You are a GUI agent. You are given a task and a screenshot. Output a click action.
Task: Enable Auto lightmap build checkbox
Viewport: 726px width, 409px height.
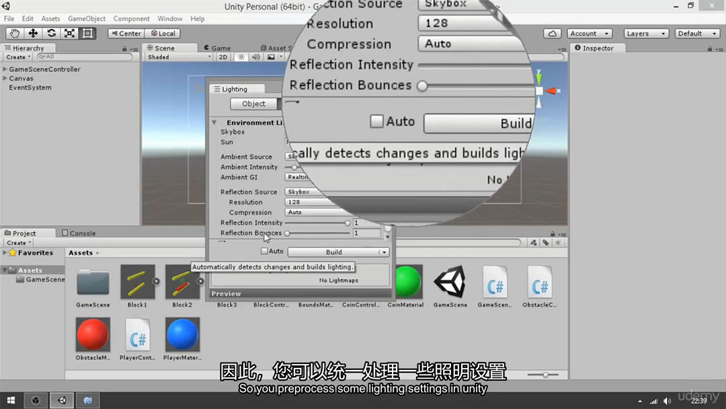click(264, 251)
